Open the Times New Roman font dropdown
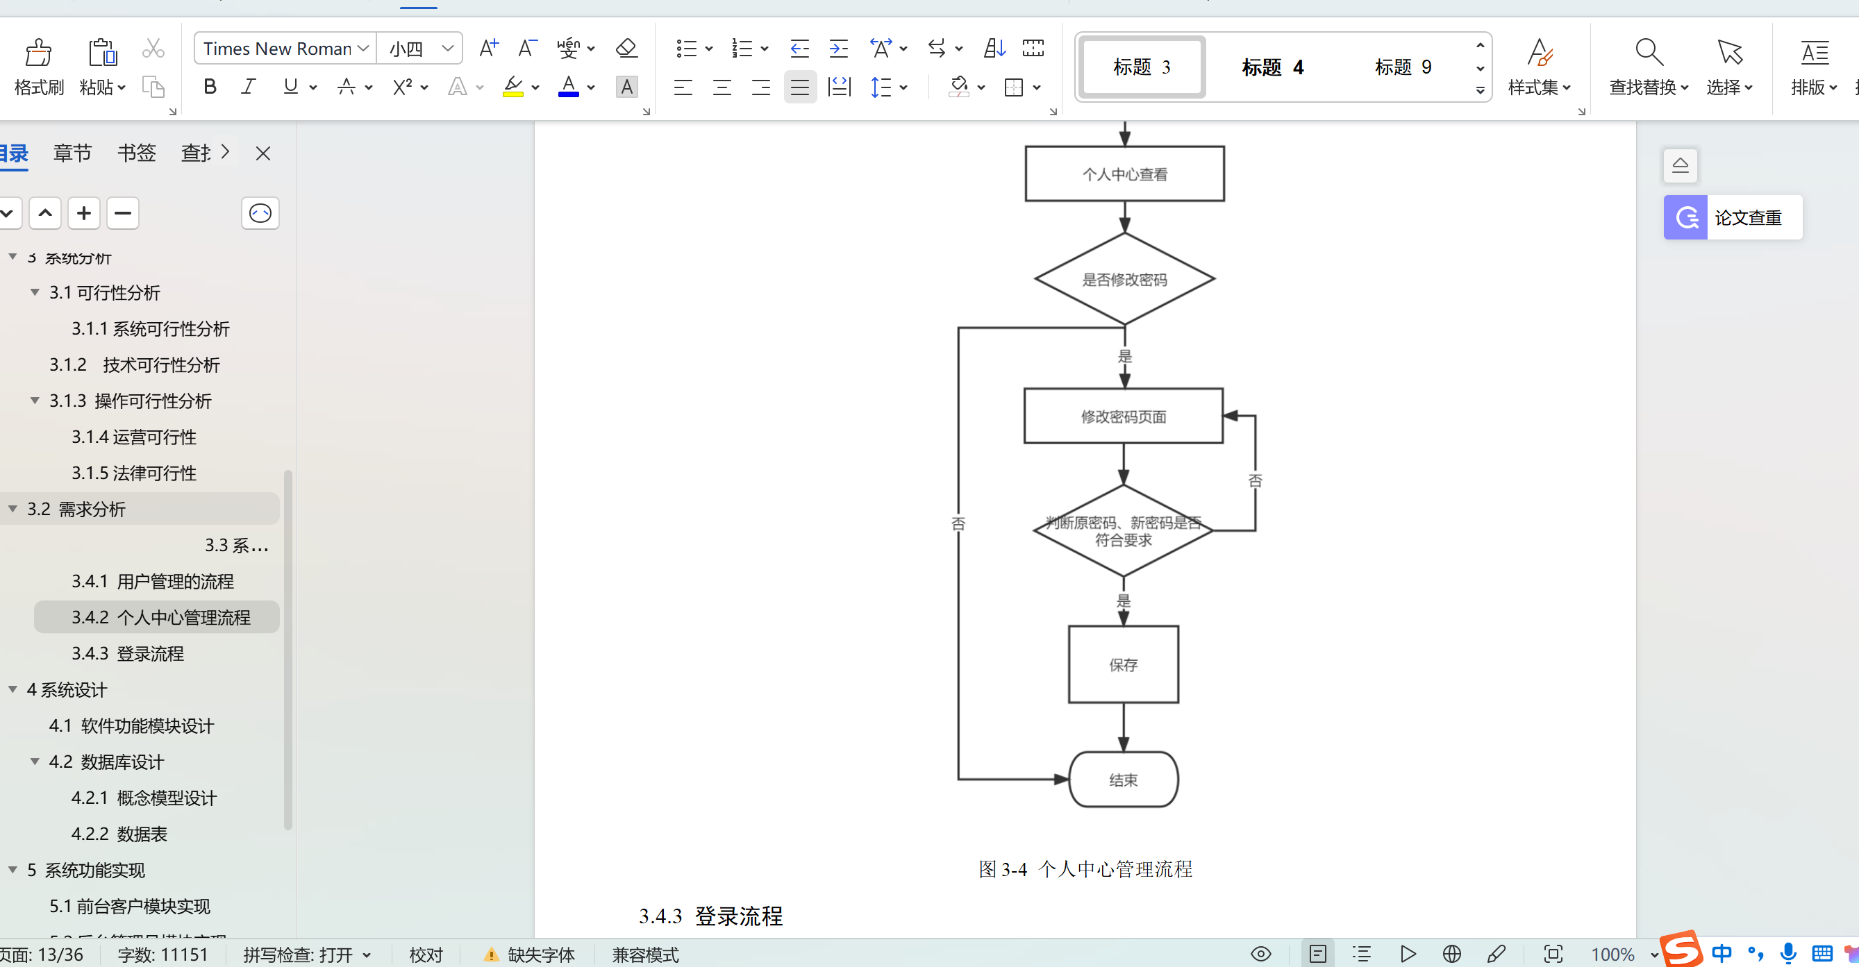This screenshot has width=1859, height=967. click(363, 49)
